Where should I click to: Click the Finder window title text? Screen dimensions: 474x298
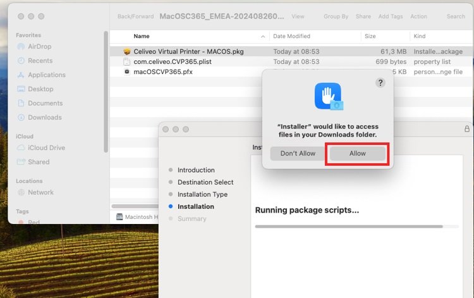coord(222,16)
